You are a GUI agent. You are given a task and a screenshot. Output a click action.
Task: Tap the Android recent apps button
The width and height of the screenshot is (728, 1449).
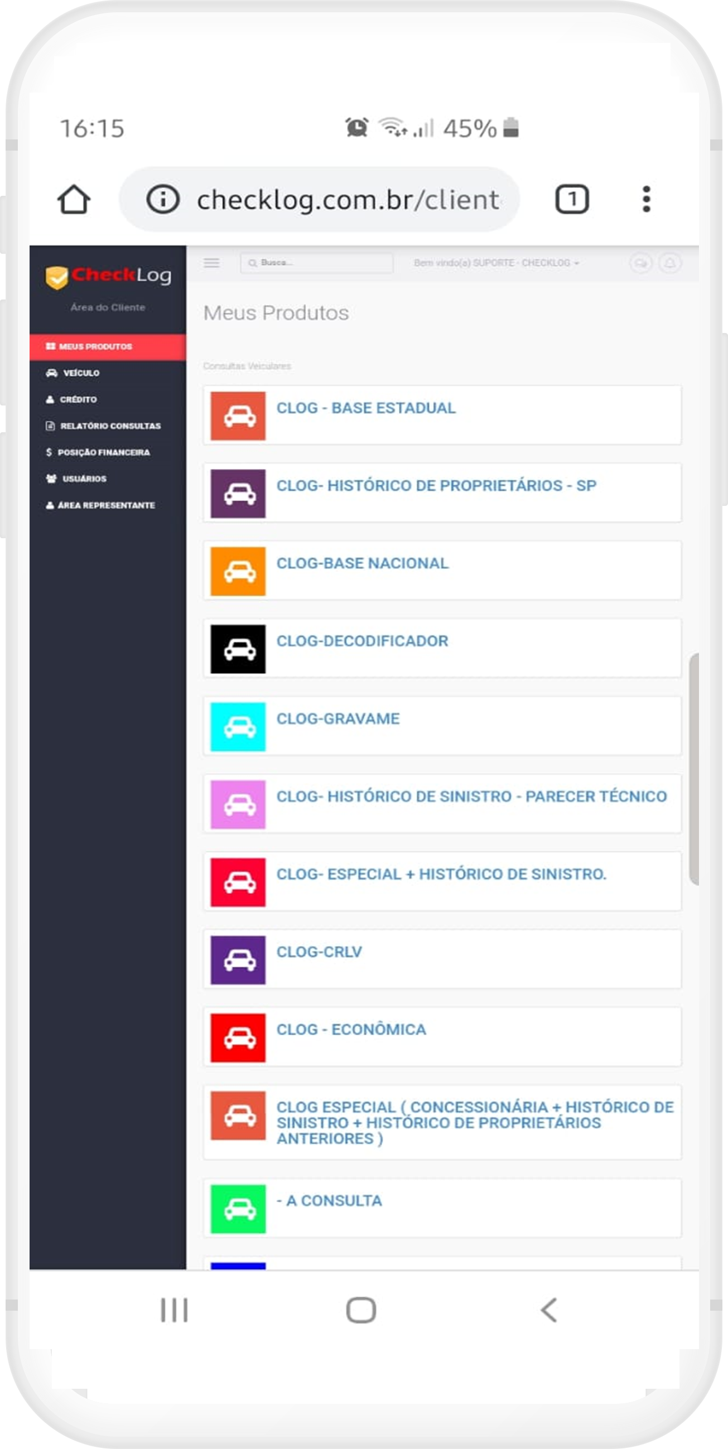tap(174, 1310)
